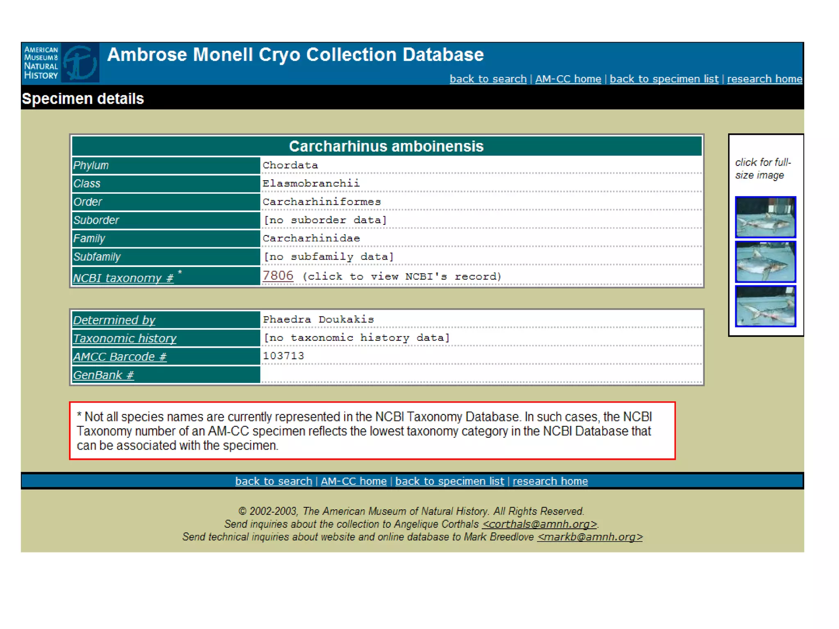This screenshot has width=839, height=629.
Task: Open 'research home' in the header
Action: coord(764,79)
